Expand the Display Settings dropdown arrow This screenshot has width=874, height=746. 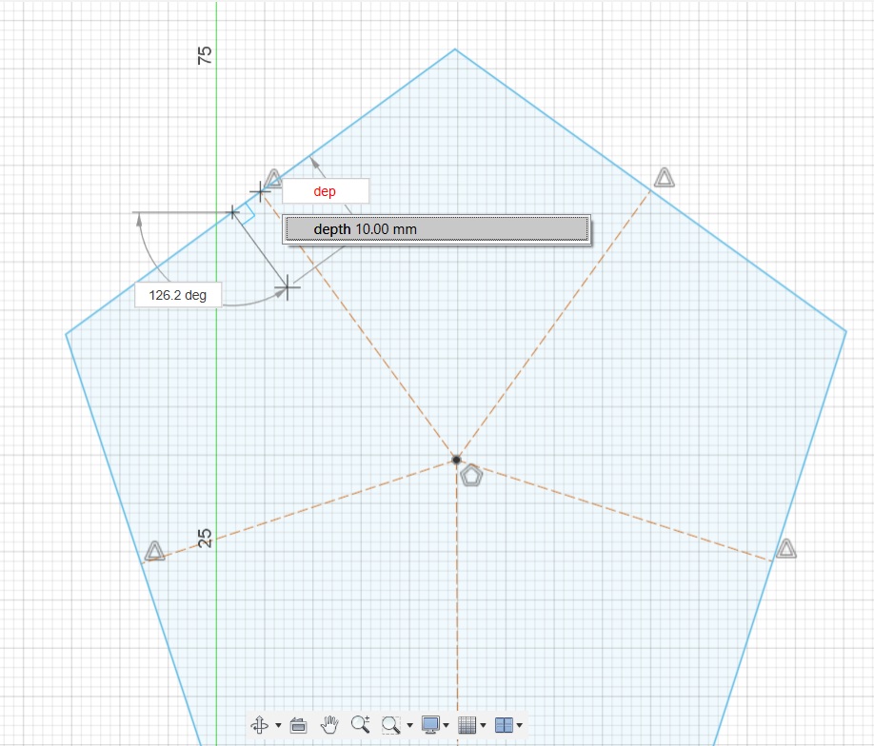pos(446,725)
